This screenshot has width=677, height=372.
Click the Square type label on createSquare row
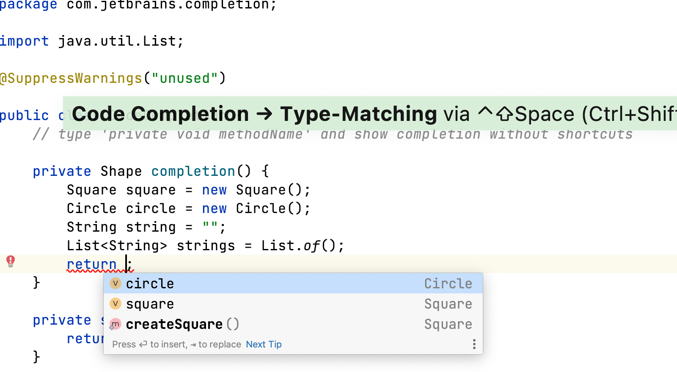(x=448, y=324)
